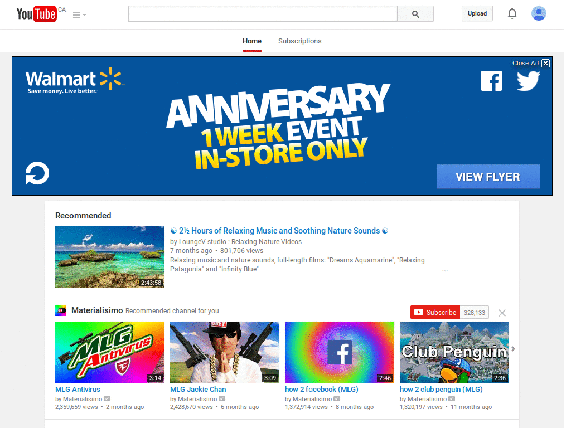571x428 pixels.
Task: Click the Walmart logo in the ad
Action: point(75,80)
